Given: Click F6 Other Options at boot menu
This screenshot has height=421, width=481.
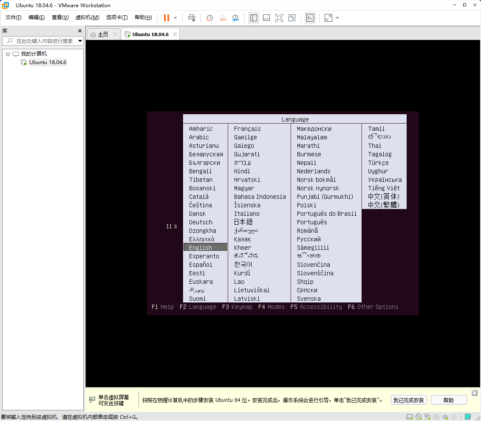Looking at the screenshot, I should coord(373,307).
